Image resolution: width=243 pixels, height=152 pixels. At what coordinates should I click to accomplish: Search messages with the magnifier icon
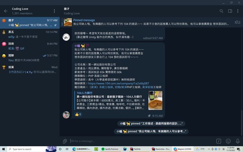[221, 11]
